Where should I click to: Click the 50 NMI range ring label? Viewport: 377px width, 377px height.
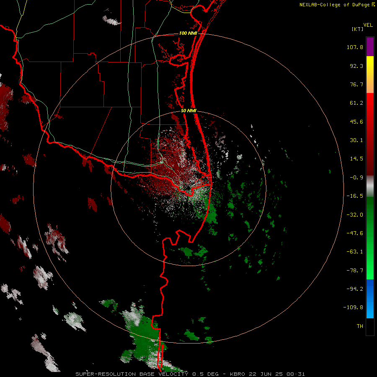(189, 111)
